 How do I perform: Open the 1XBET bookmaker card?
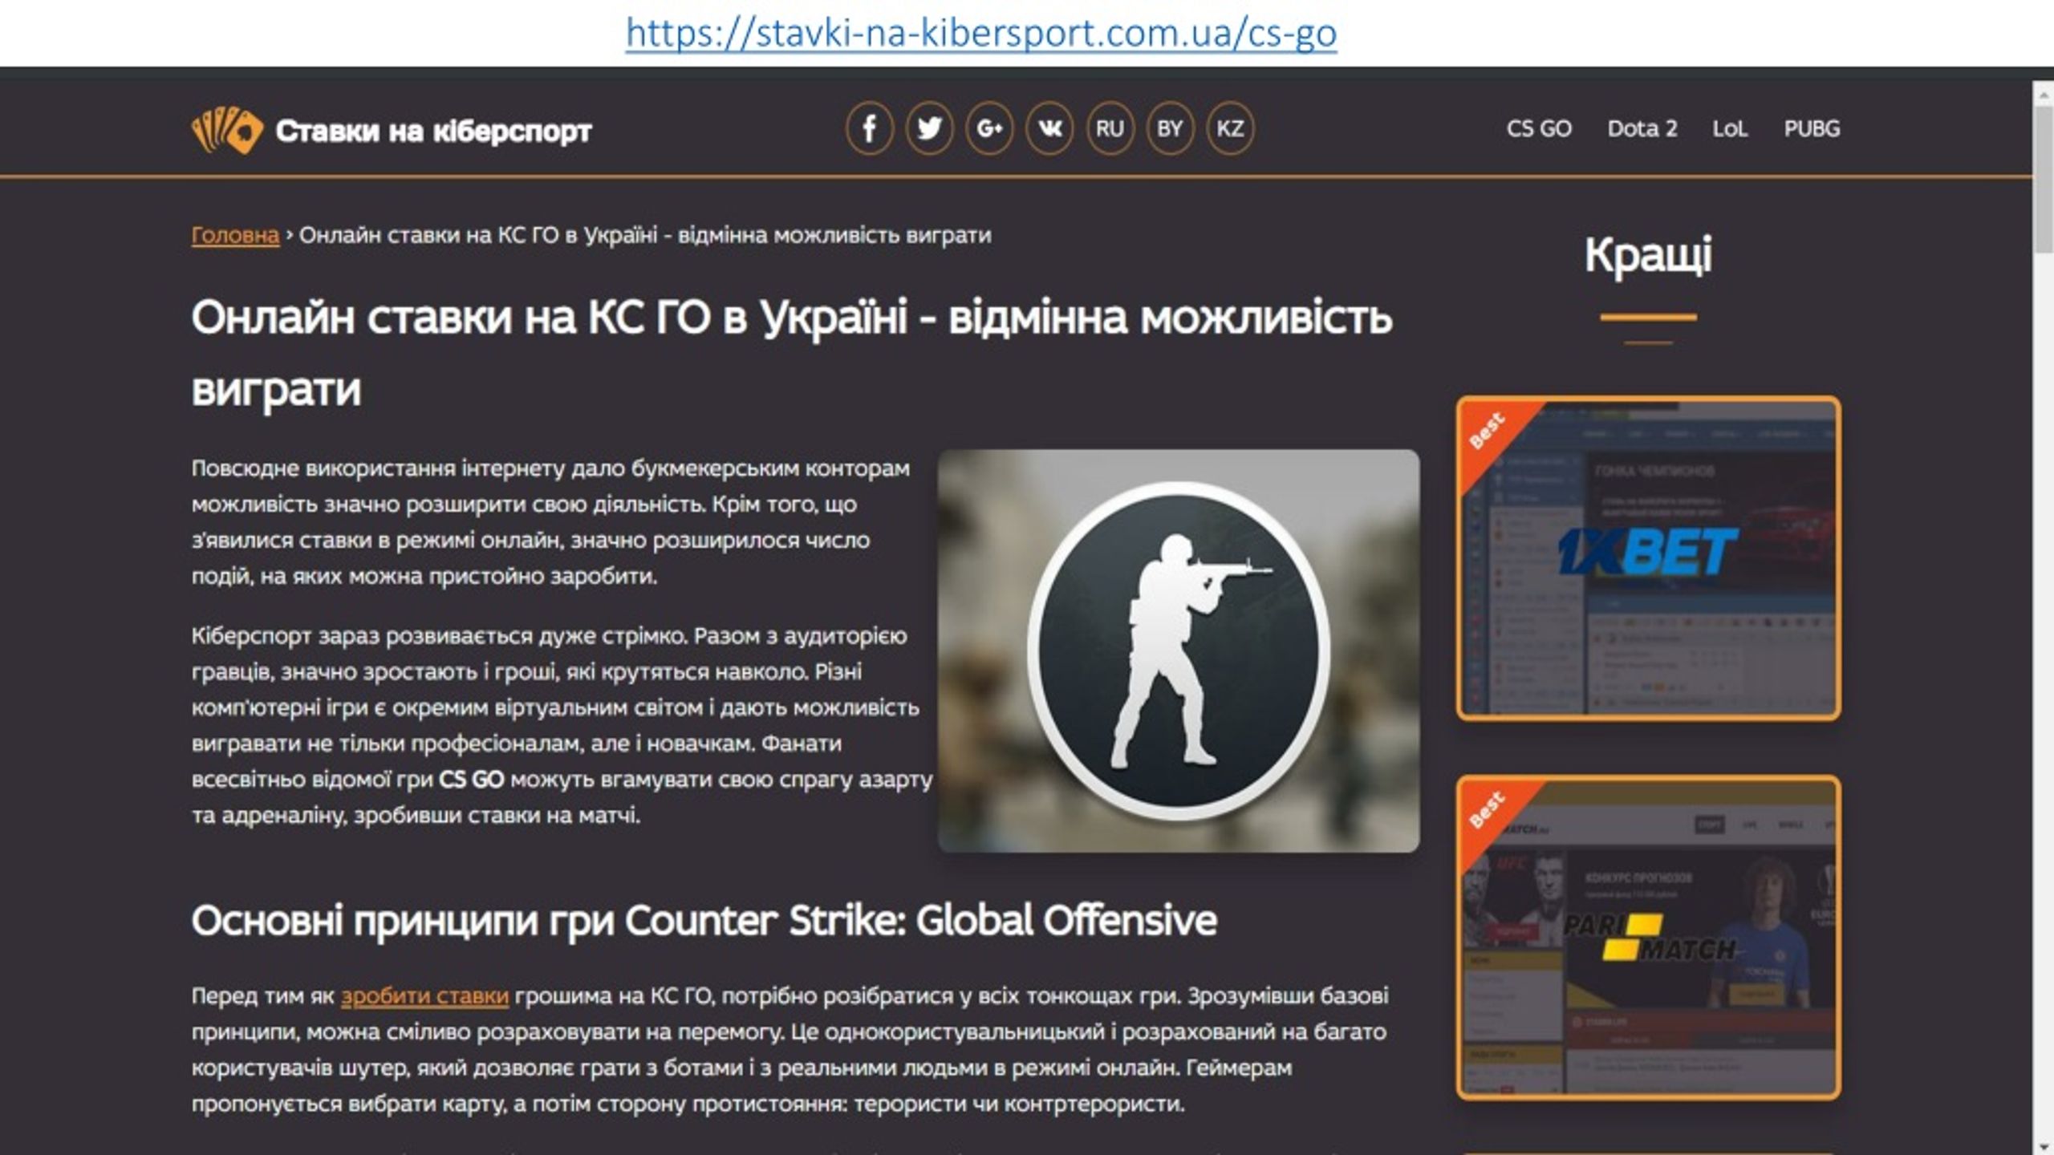click(1649, 558)
